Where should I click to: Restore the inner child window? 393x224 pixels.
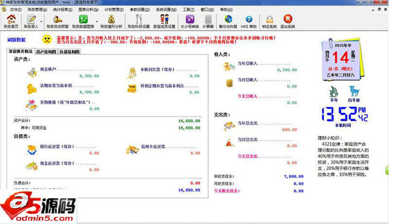coord(379,9)
